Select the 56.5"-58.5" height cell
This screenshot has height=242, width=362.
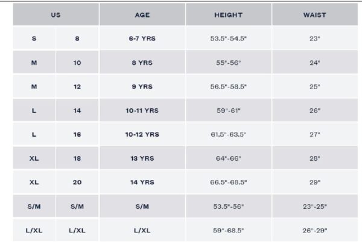tap(228, 87)
